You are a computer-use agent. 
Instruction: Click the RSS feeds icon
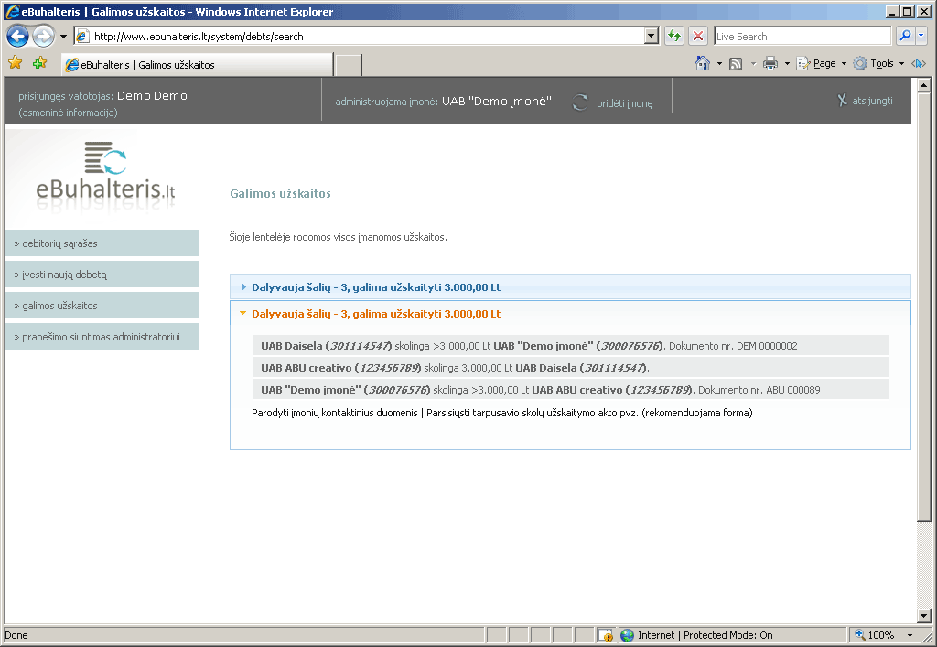pyautogui.click(x=737, y=63)
